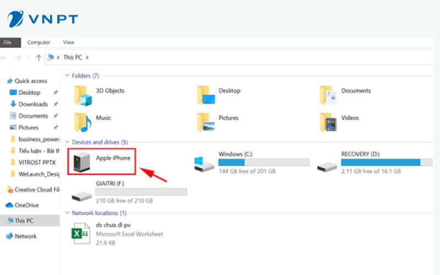Open the Pictures folder in main pane
Image resolution: width=440 pixels, height=275 pixels.
point(206,122)
